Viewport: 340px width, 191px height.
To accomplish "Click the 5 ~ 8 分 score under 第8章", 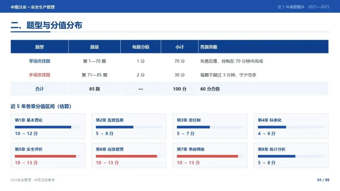I will click(x=267, y=163).
